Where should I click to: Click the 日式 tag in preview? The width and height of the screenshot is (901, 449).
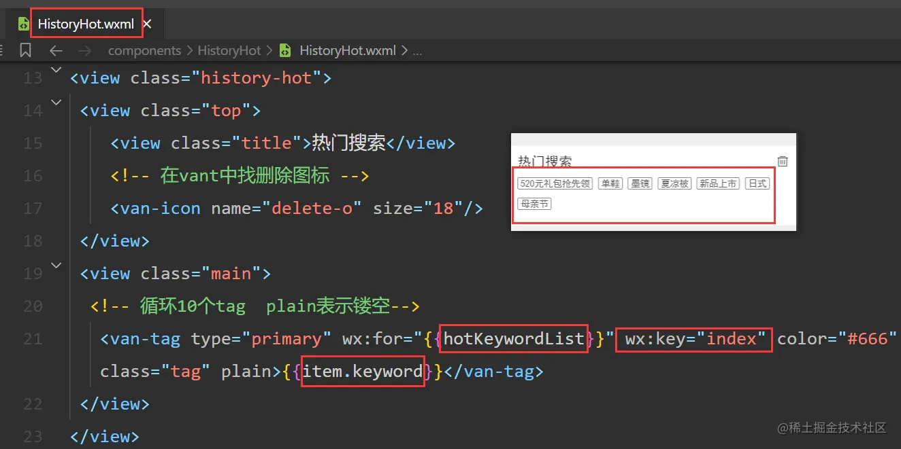[757, 183]
